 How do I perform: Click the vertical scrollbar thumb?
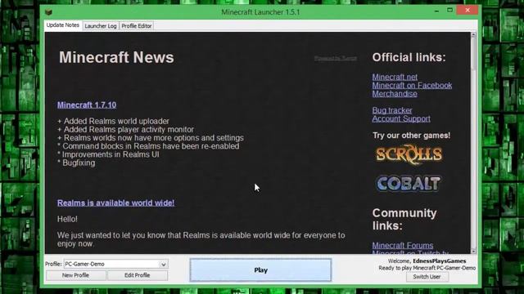tap(473, 53)
